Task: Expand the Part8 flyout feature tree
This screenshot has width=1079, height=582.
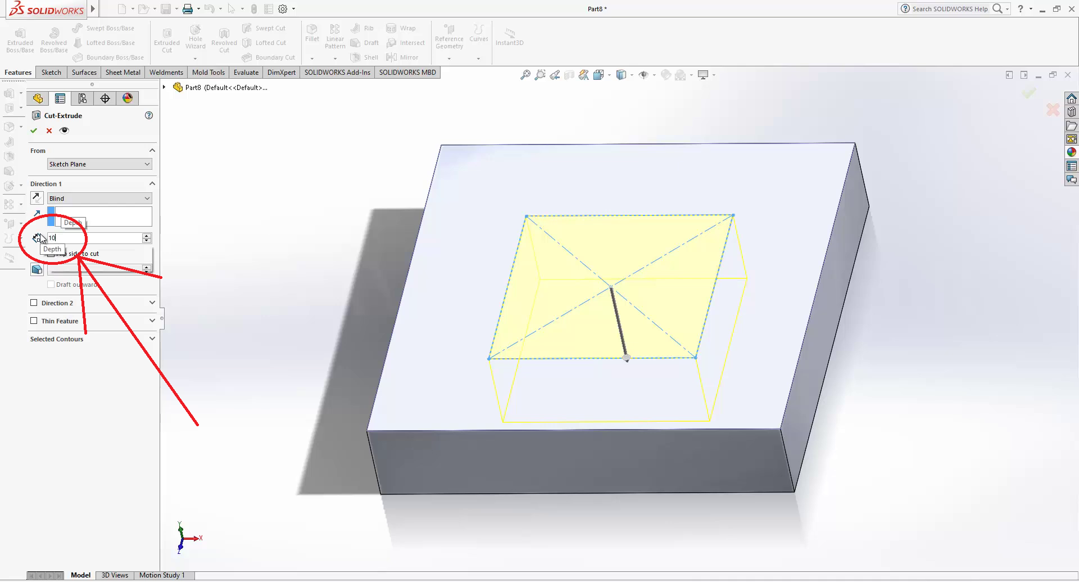Action: click(164, 87)
